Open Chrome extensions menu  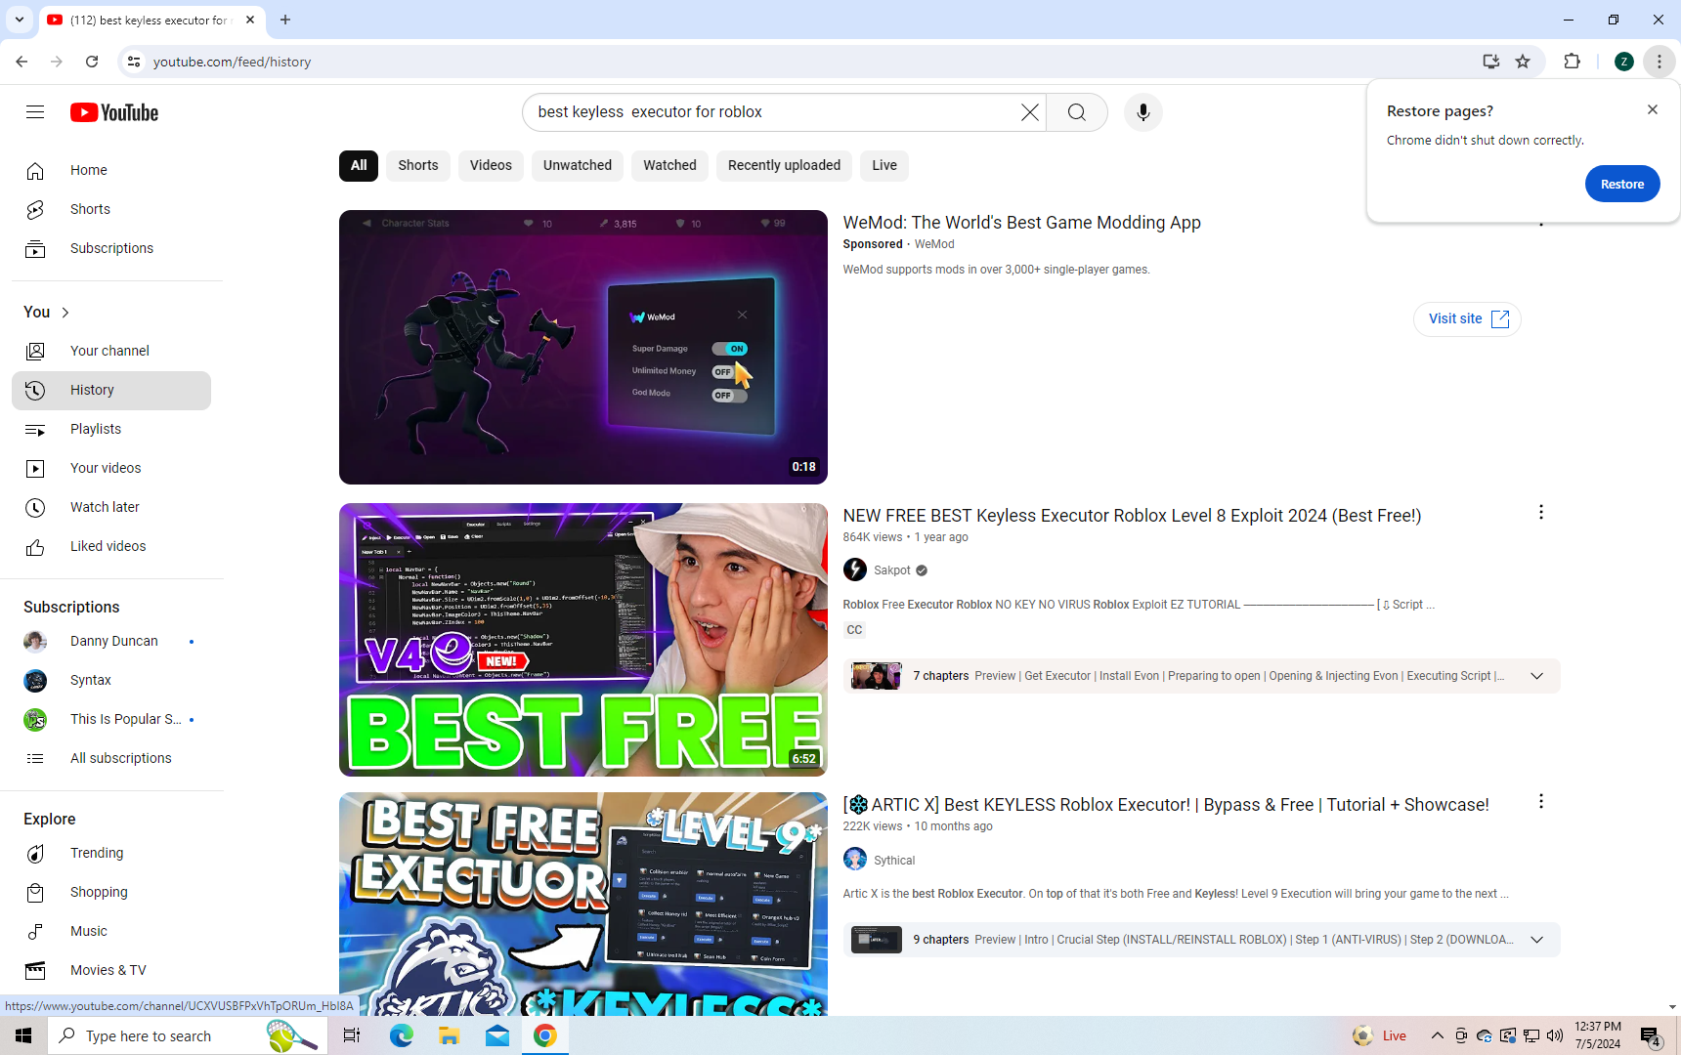[x=1572, y=62]
